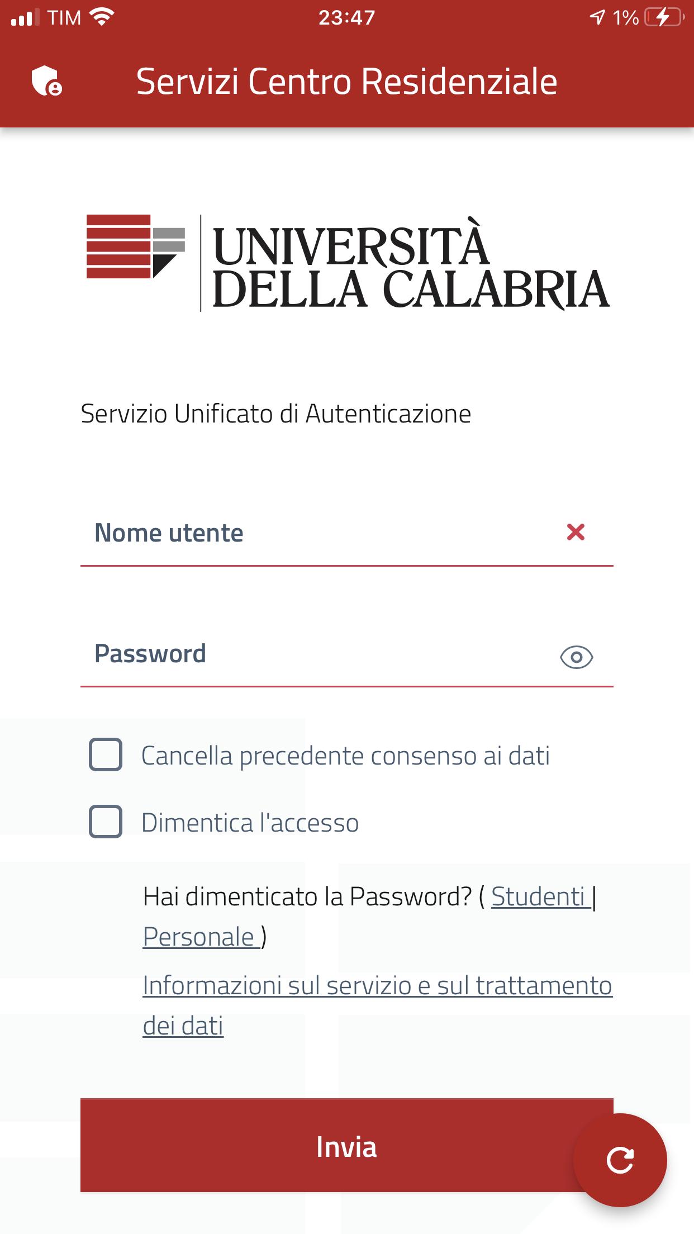Focus the Password input field
The height and width of the screenshot is (1234, 694).
[347, 654]
